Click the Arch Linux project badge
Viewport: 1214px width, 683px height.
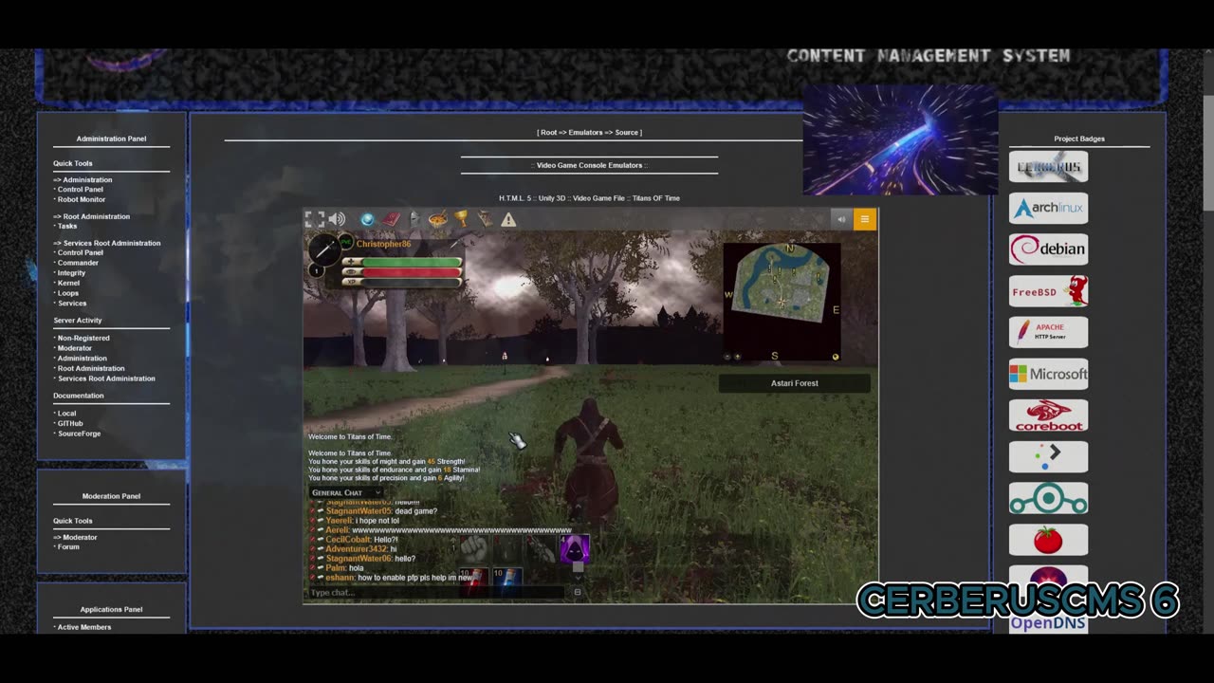[x=1048, y=208]
